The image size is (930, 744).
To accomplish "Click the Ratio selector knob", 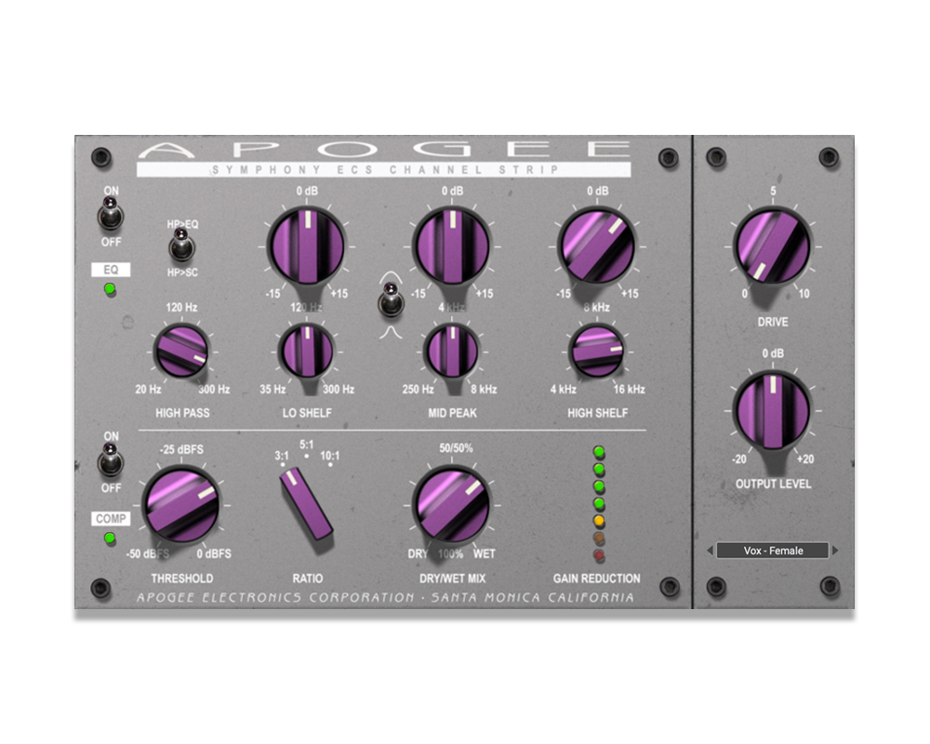I will tap(306, 503).
